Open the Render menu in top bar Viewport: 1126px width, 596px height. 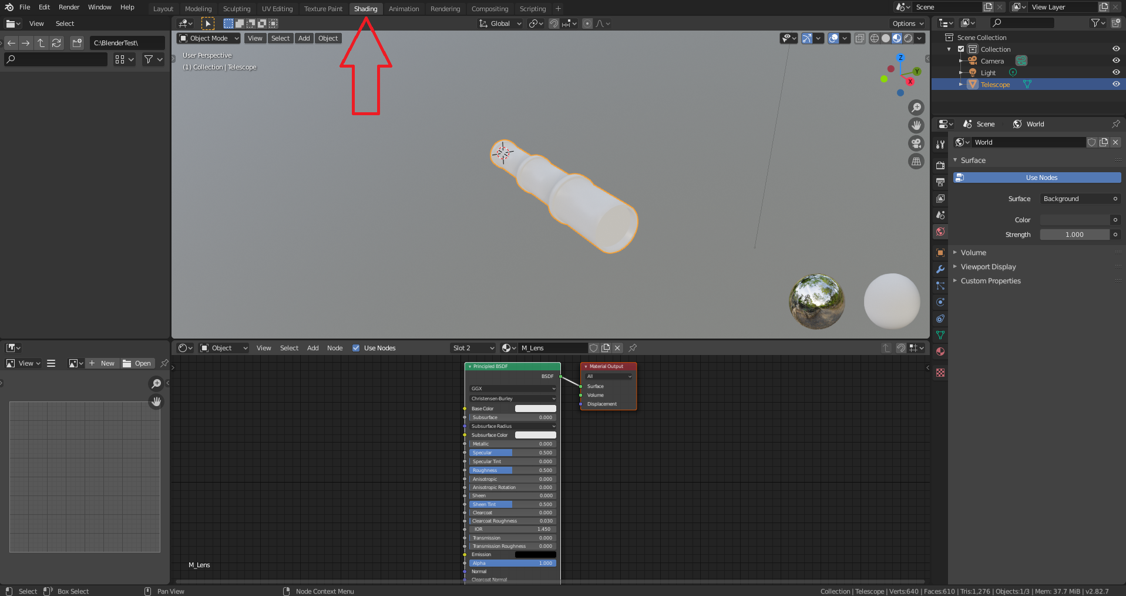point(69,7)
